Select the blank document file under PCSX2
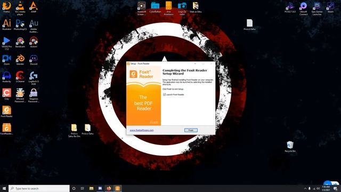 249,25
